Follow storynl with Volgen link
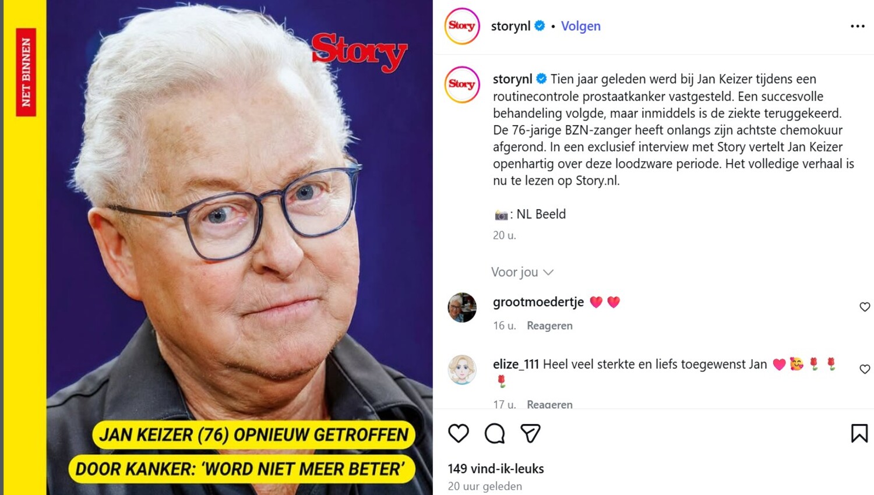 [581, 26]
